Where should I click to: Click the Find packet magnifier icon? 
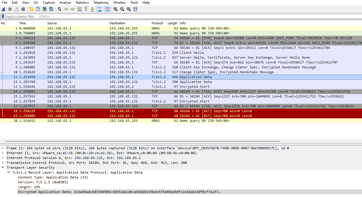(x=60, y=9)
